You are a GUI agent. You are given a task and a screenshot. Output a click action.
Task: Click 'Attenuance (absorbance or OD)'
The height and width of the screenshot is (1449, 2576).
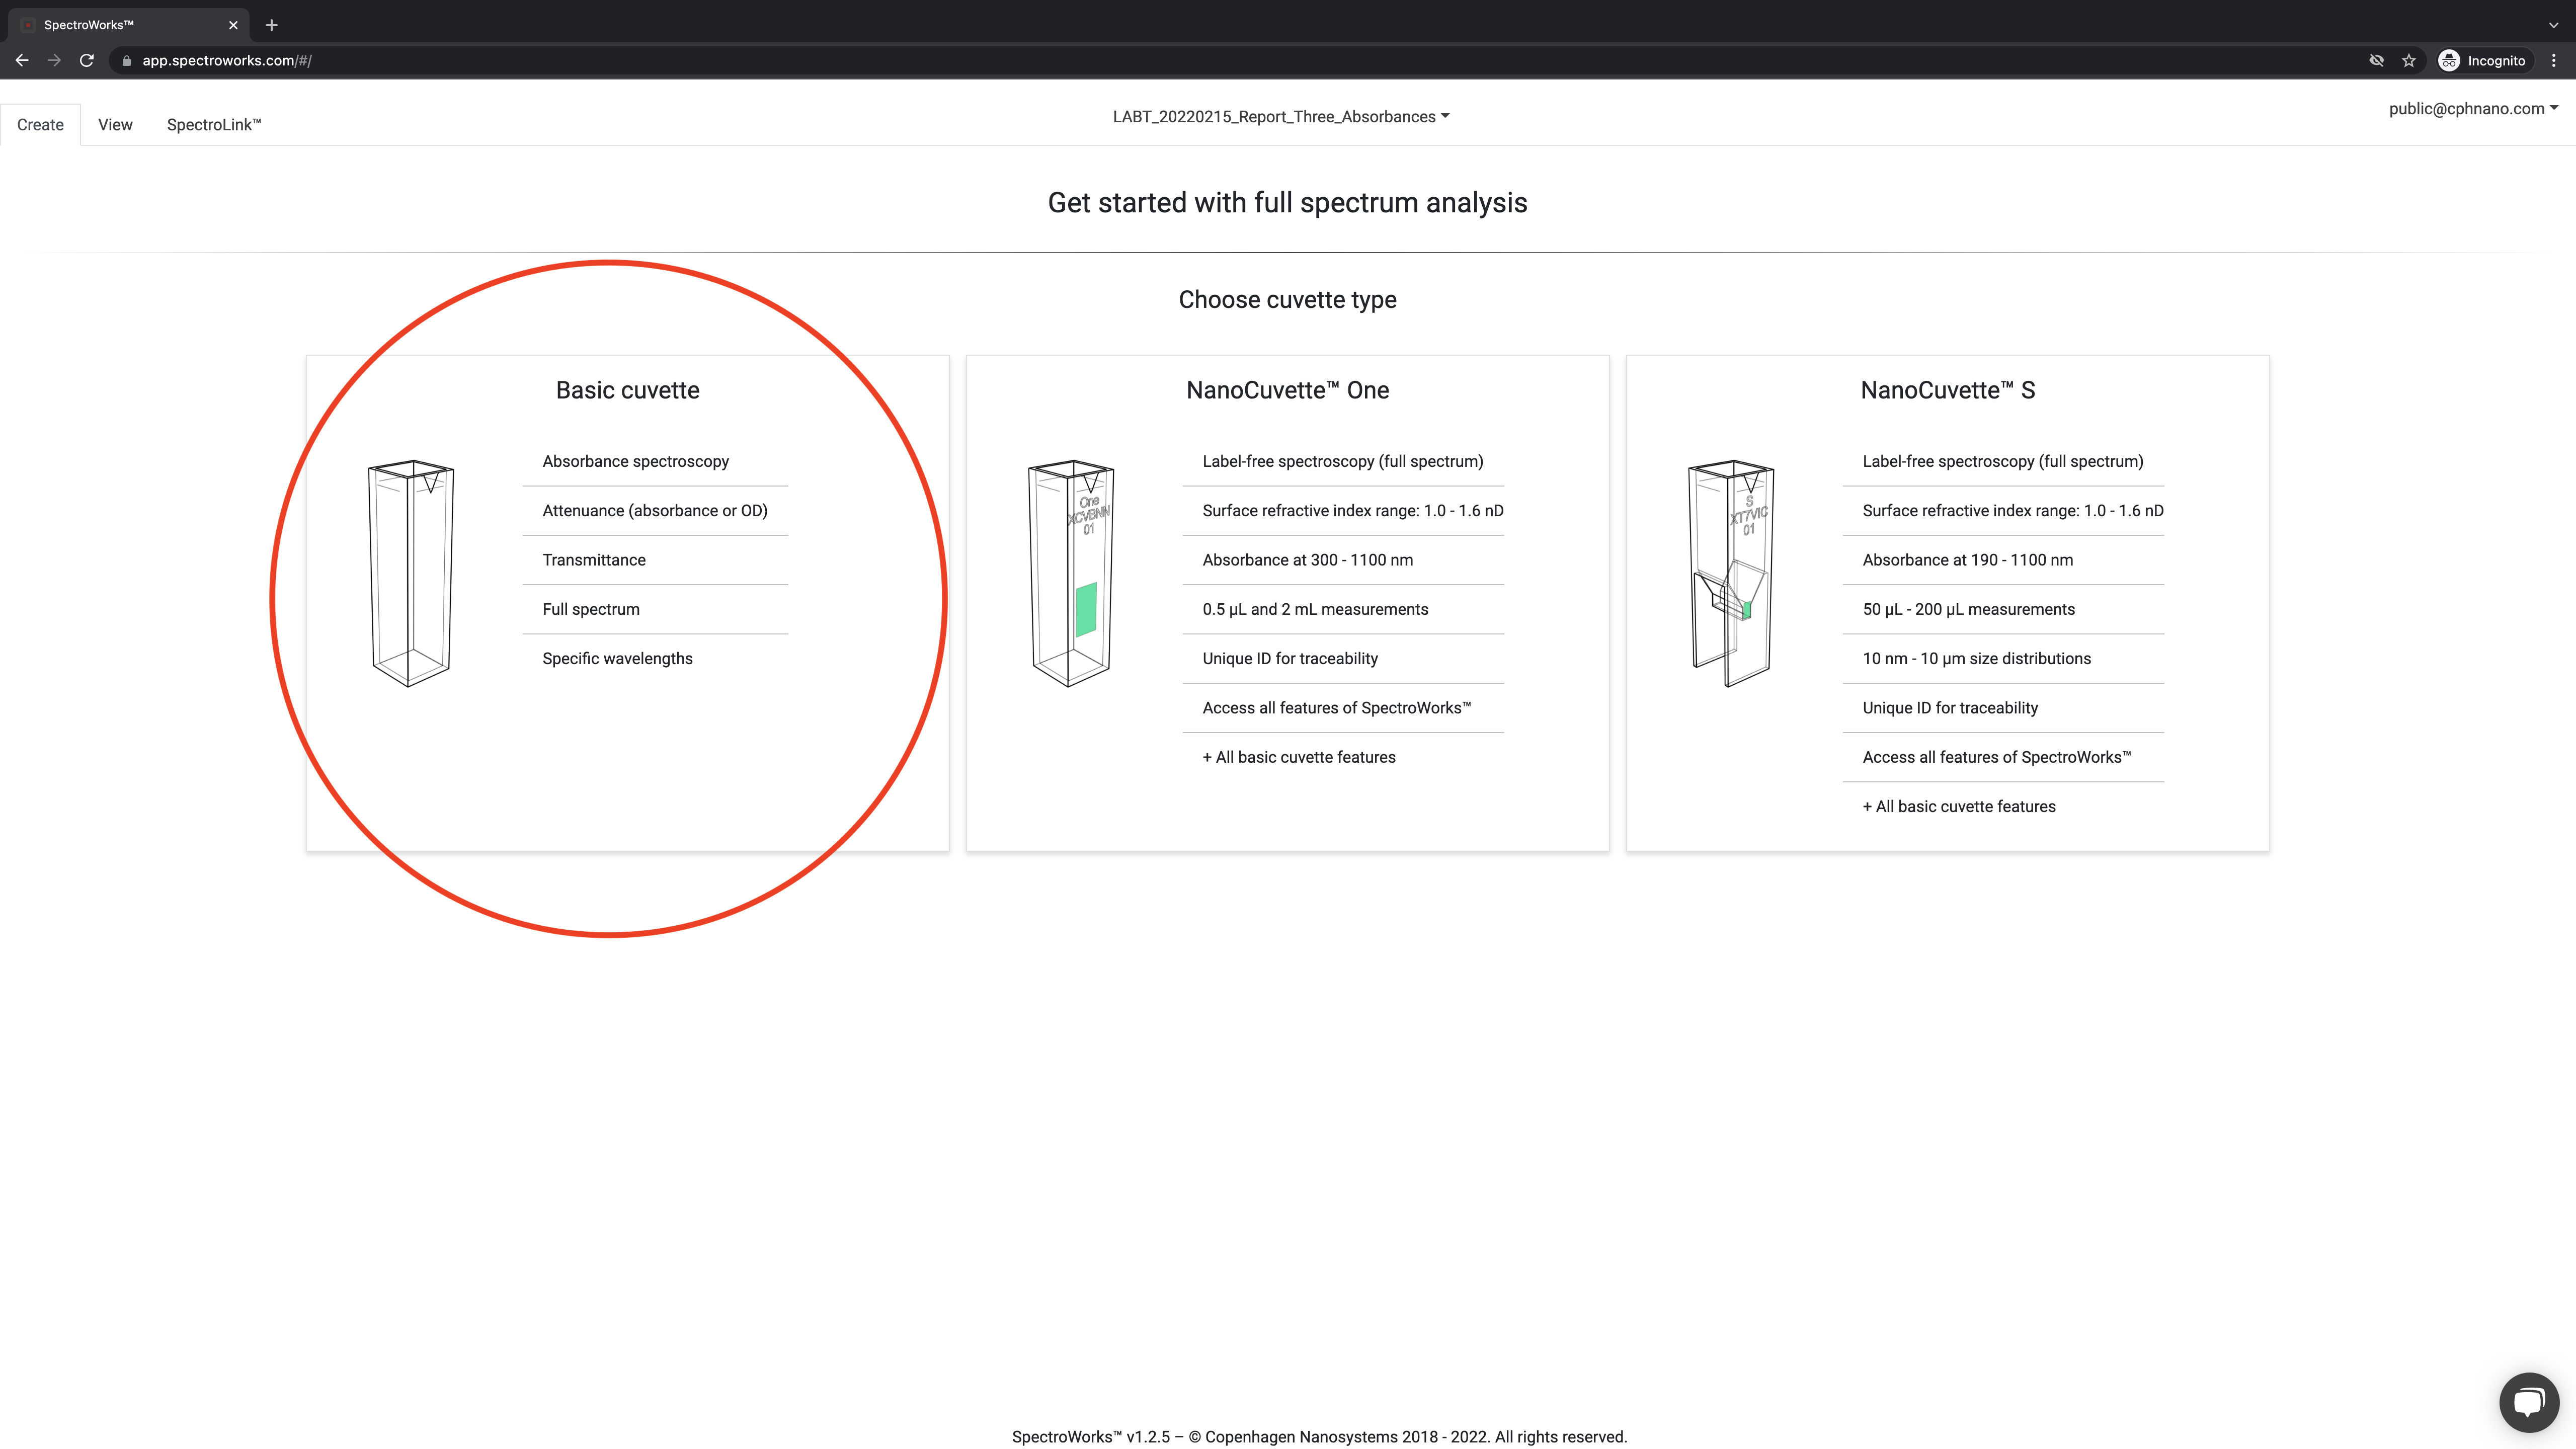tap(655, 511)
